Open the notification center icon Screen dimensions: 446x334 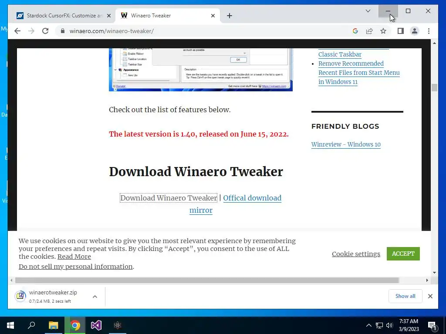pos(432,325)
